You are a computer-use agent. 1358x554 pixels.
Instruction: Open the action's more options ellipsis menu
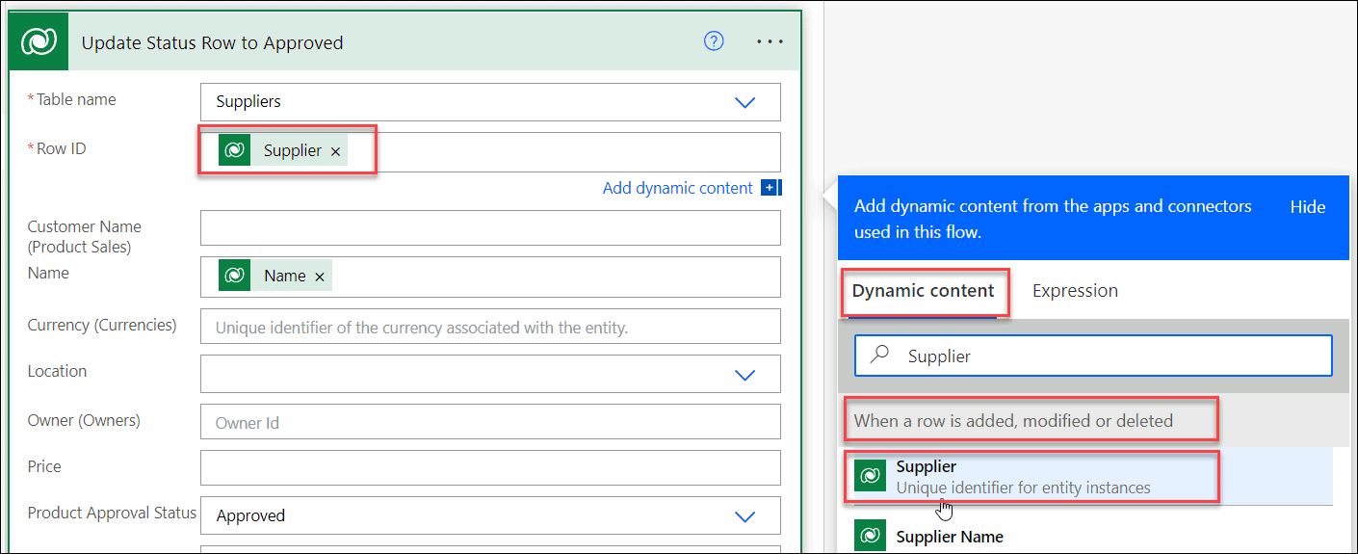[770, 41]
